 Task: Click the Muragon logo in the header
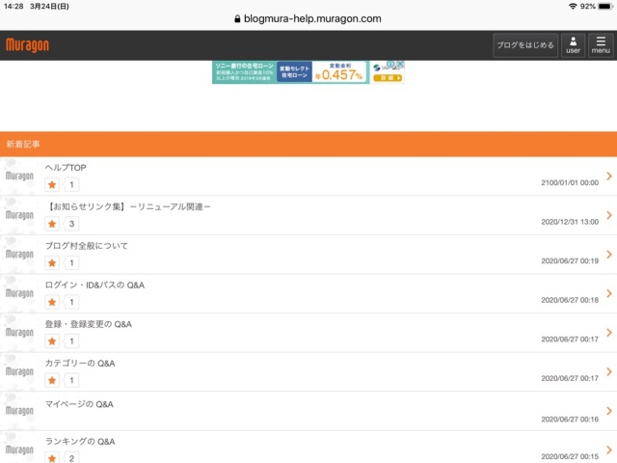[x=27, y=45]
